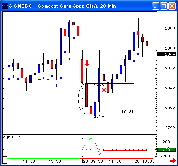Click the green -30 study value tag
This screenshot has height=166, width=178.
pos(167,150)
